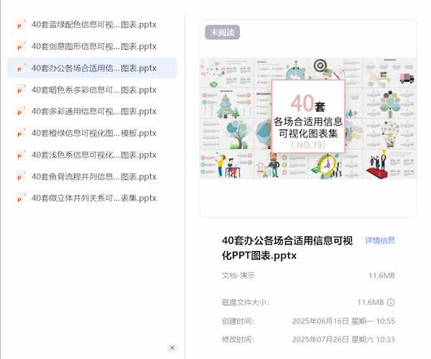
Task: Click the info circle icon beside disk file size
Action: (x=391, y=302)
